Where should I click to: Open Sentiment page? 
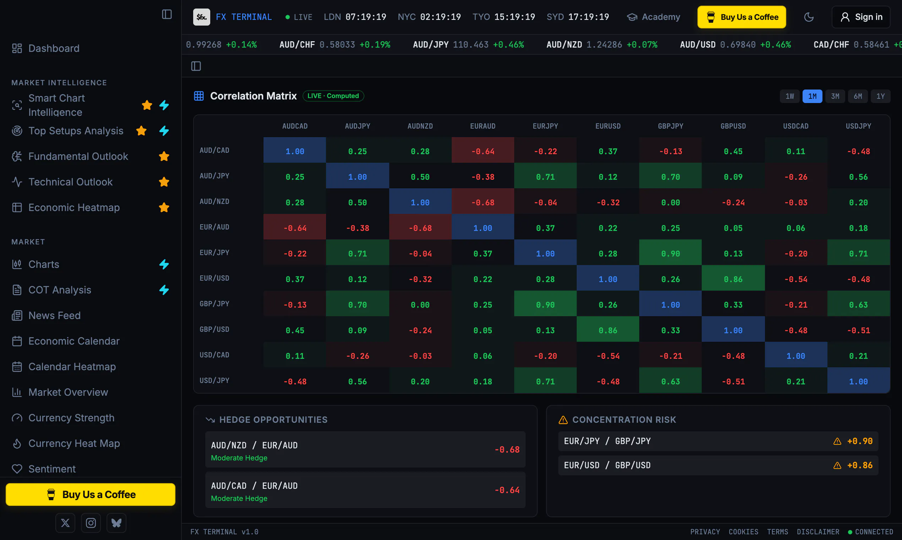click(x=91, y=469)
